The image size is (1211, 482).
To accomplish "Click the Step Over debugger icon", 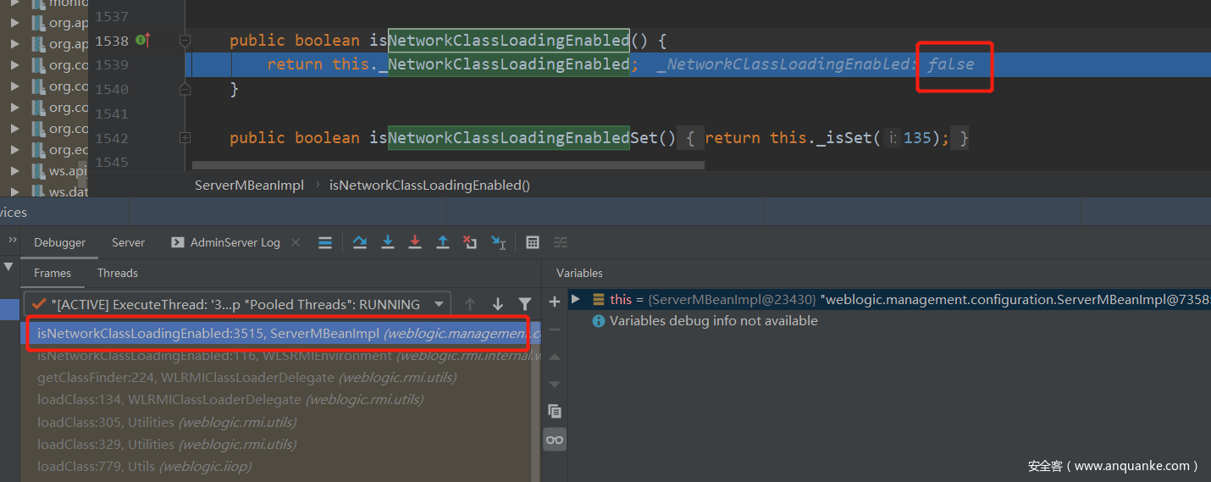I will coord(360,242).
